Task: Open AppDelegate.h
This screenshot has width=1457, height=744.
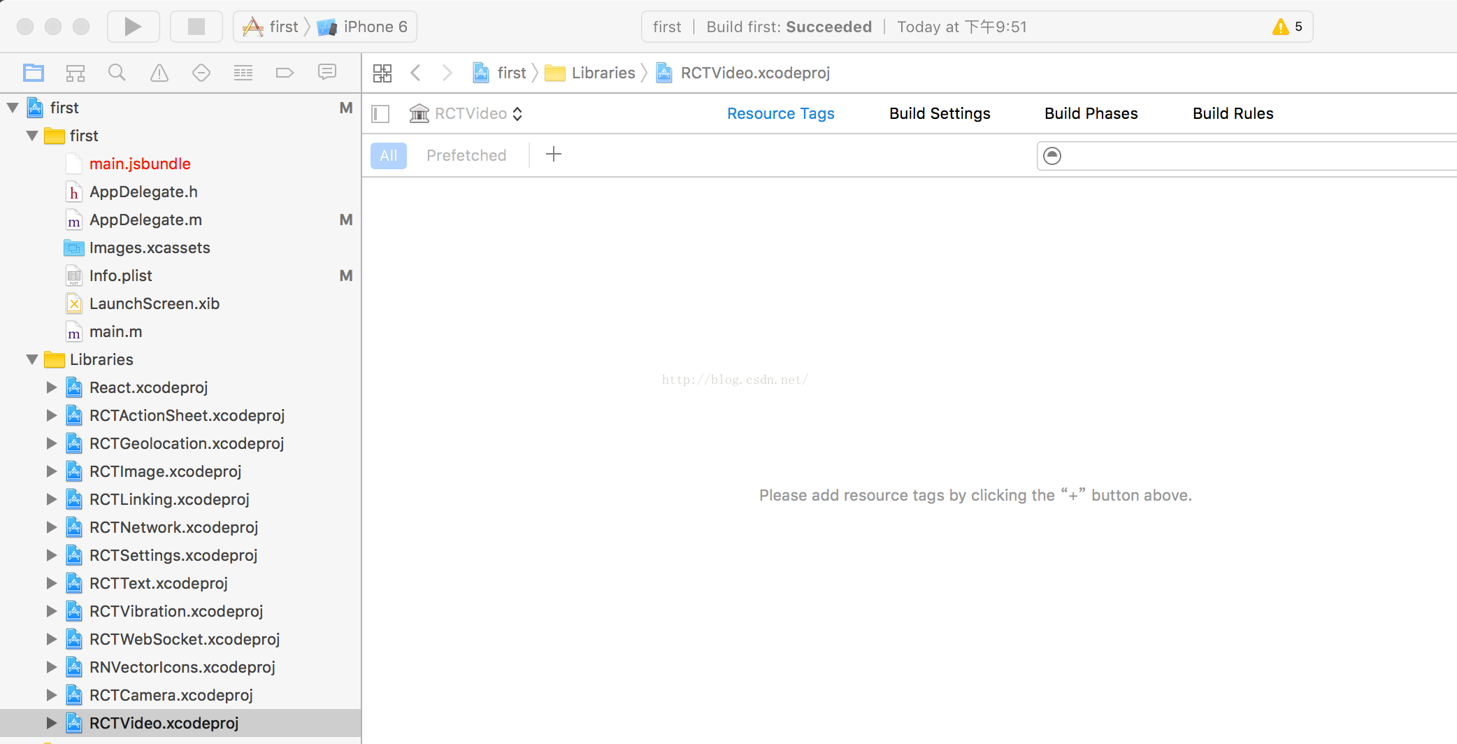Action: coord(143,192)
